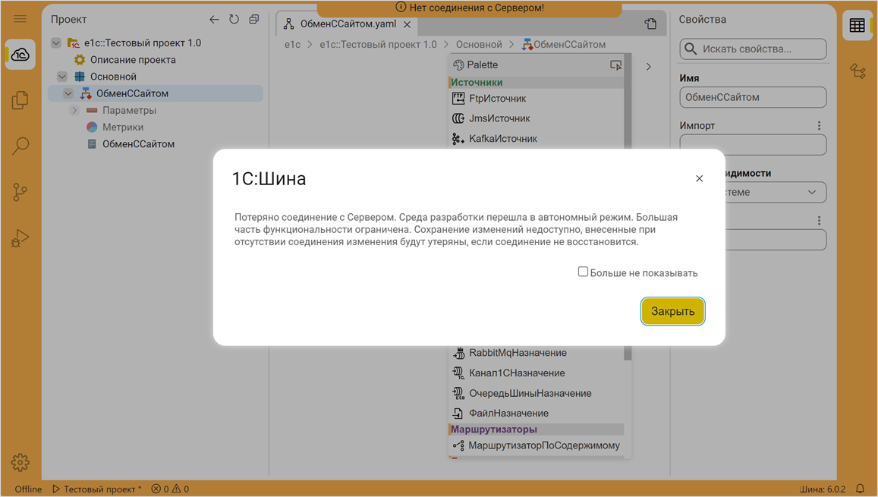Open the search panel in left sidebar
Image resolution: width=878 pixels, height=497 pixels.
[20, 146]
